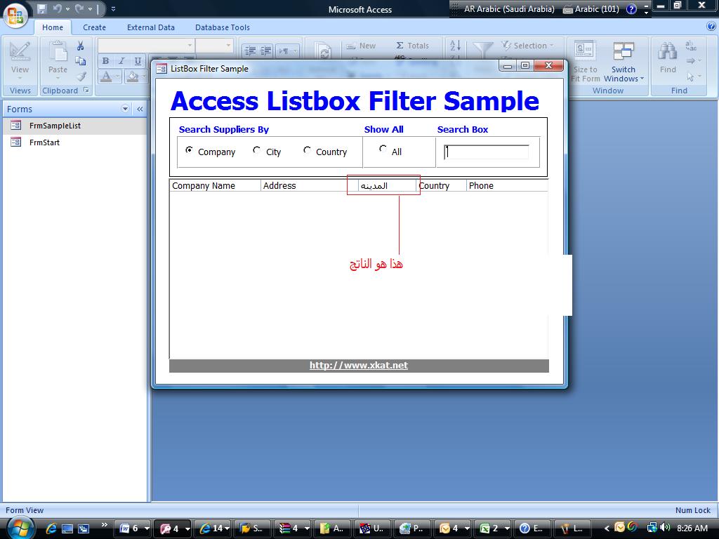Open the Forms navigation pane category dropdown
The width and height of the screenshot is (719, 539).
pos(125,109)
